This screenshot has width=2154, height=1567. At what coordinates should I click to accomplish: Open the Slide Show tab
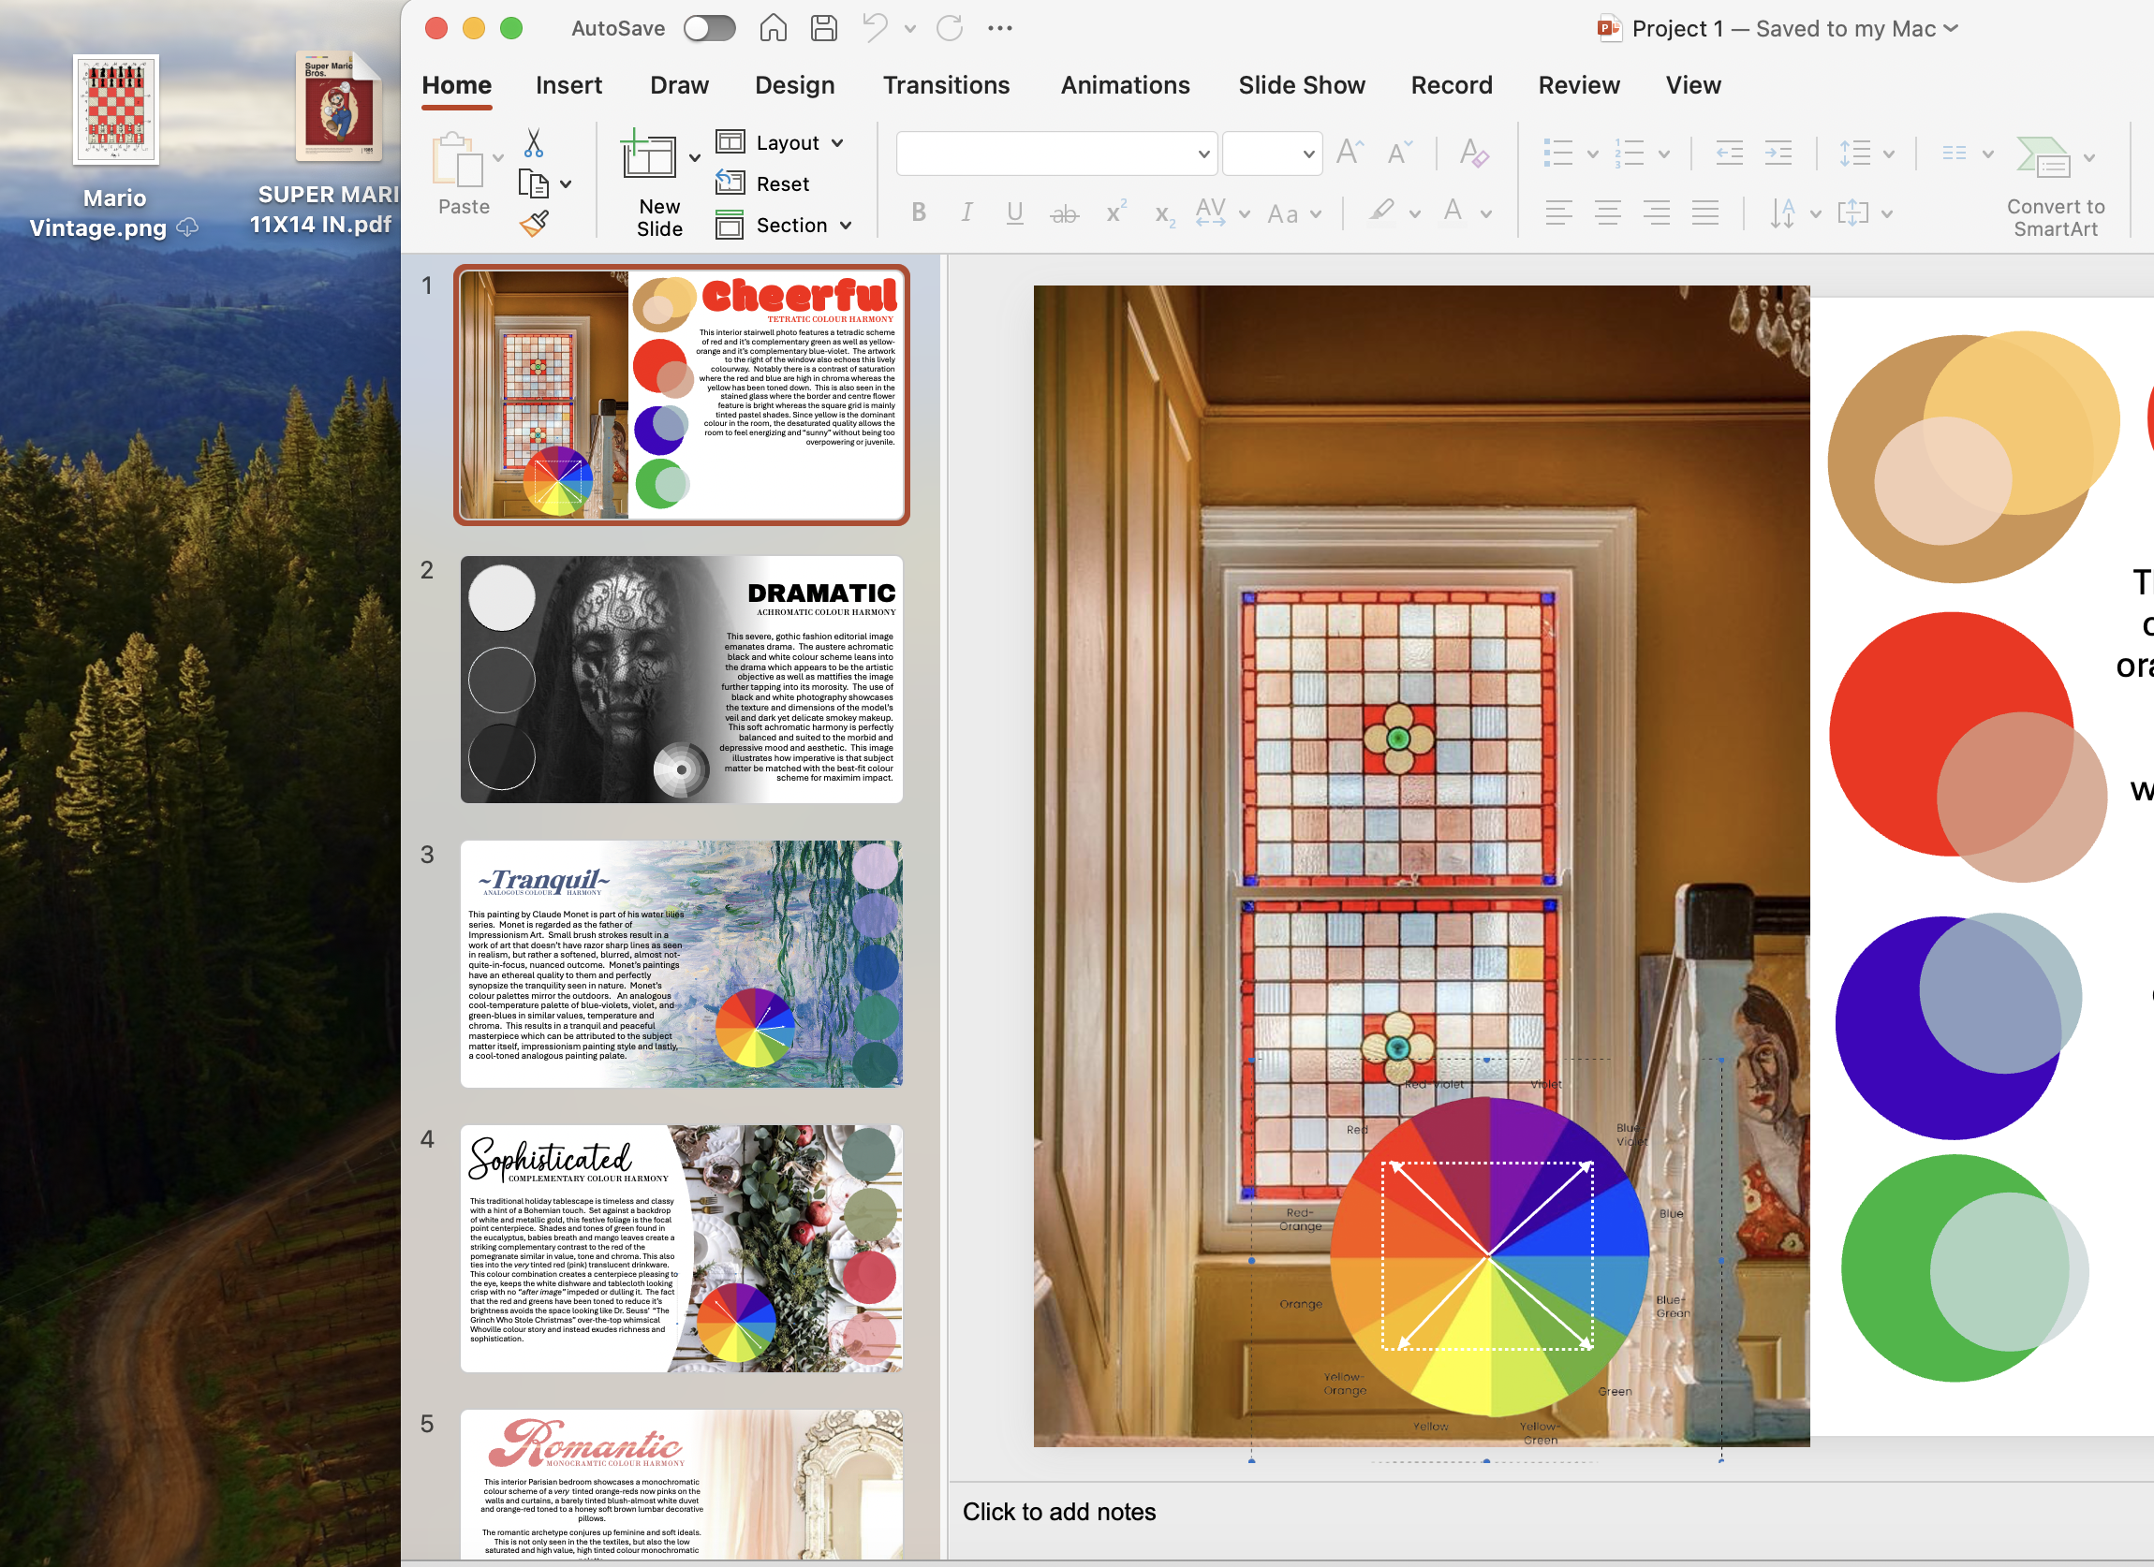pos(1302,85)
